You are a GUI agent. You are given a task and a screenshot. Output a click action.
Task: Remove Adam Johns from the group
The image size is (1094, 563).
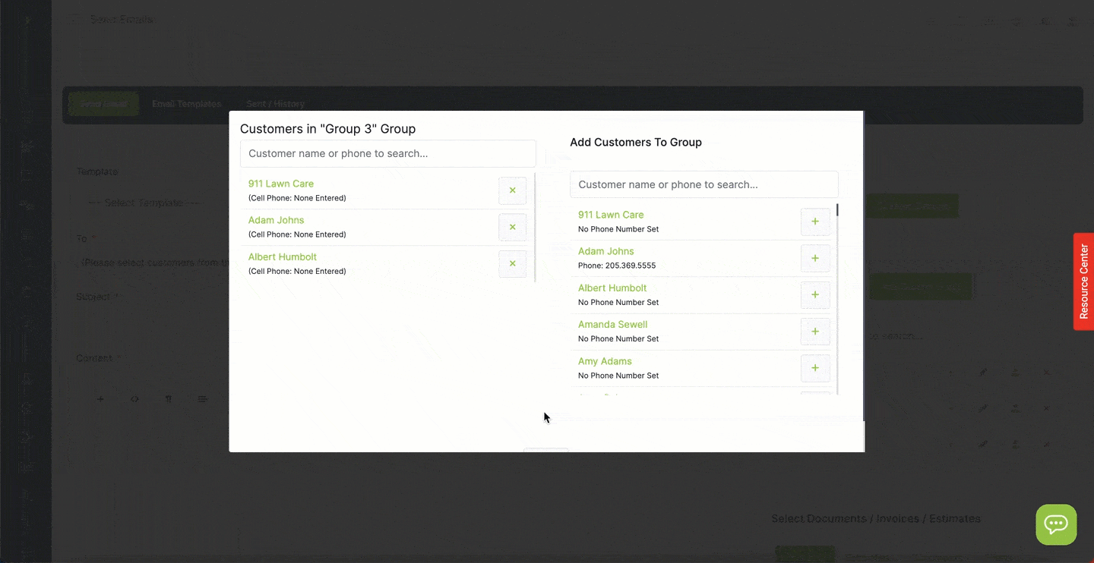coord(512,227)
